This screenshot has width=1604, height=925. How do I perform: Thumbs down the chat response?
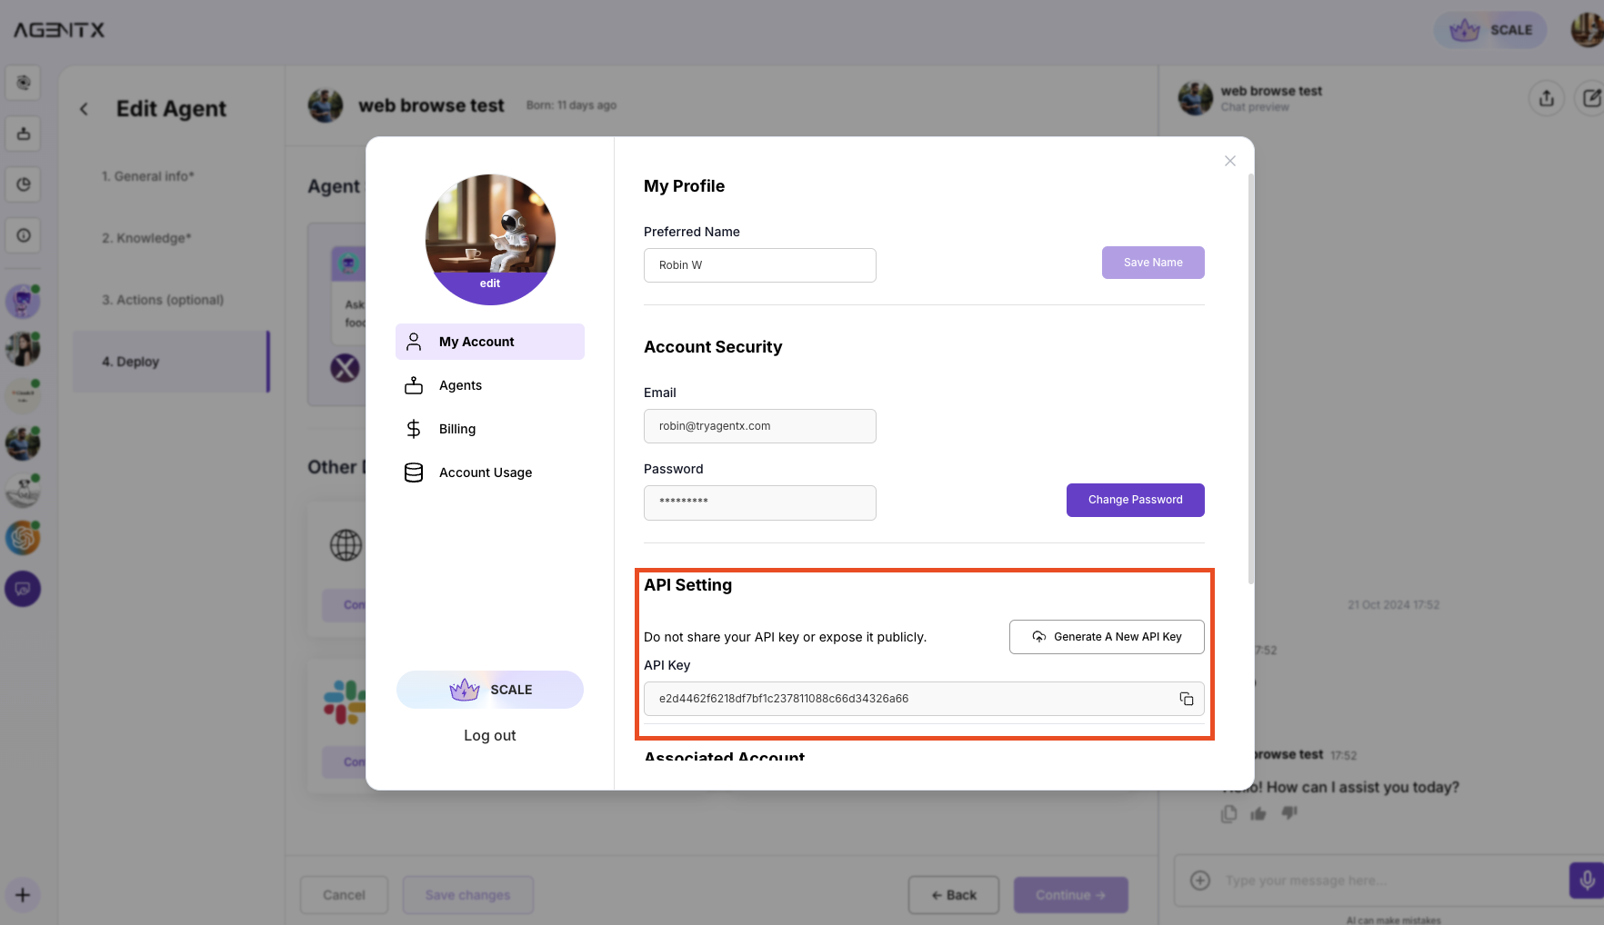coord(1289,813)
